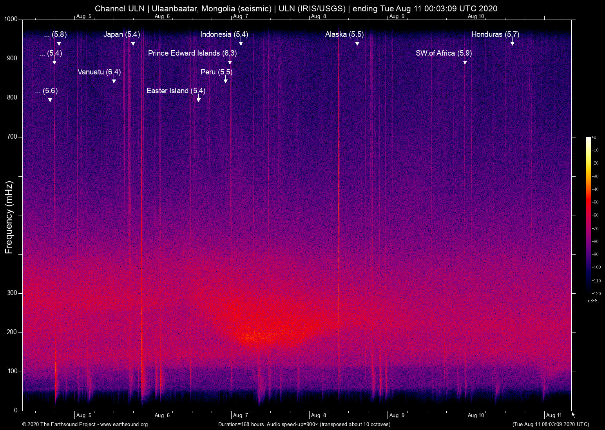Click the unnamed '... (5.4)' event label
Image resolution: width=605 pixels, height=430 pixels.
[x=51, y=53]
